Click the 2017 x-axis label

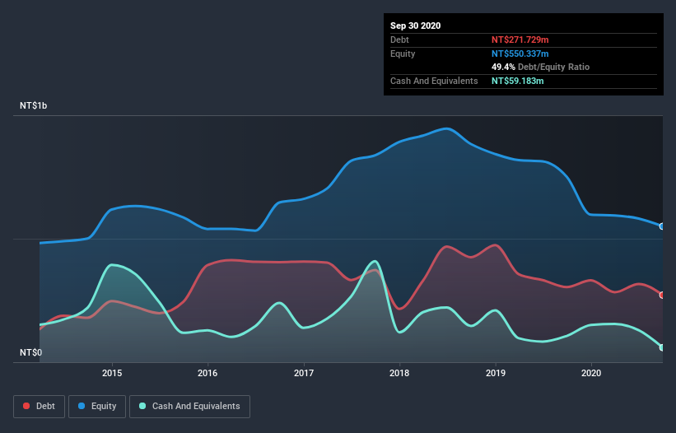(x=304, y=373)
